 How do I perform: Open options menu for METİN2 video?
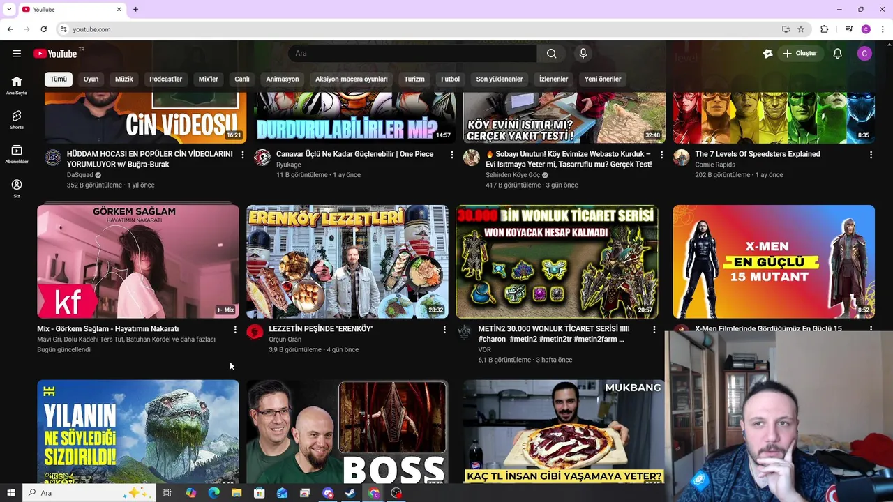[654, 329]
